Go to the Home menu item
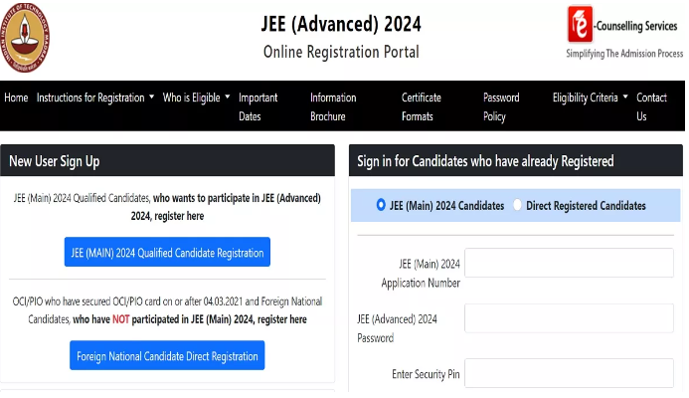Viewport: 689px width, 398px height. tap(16, 98)
